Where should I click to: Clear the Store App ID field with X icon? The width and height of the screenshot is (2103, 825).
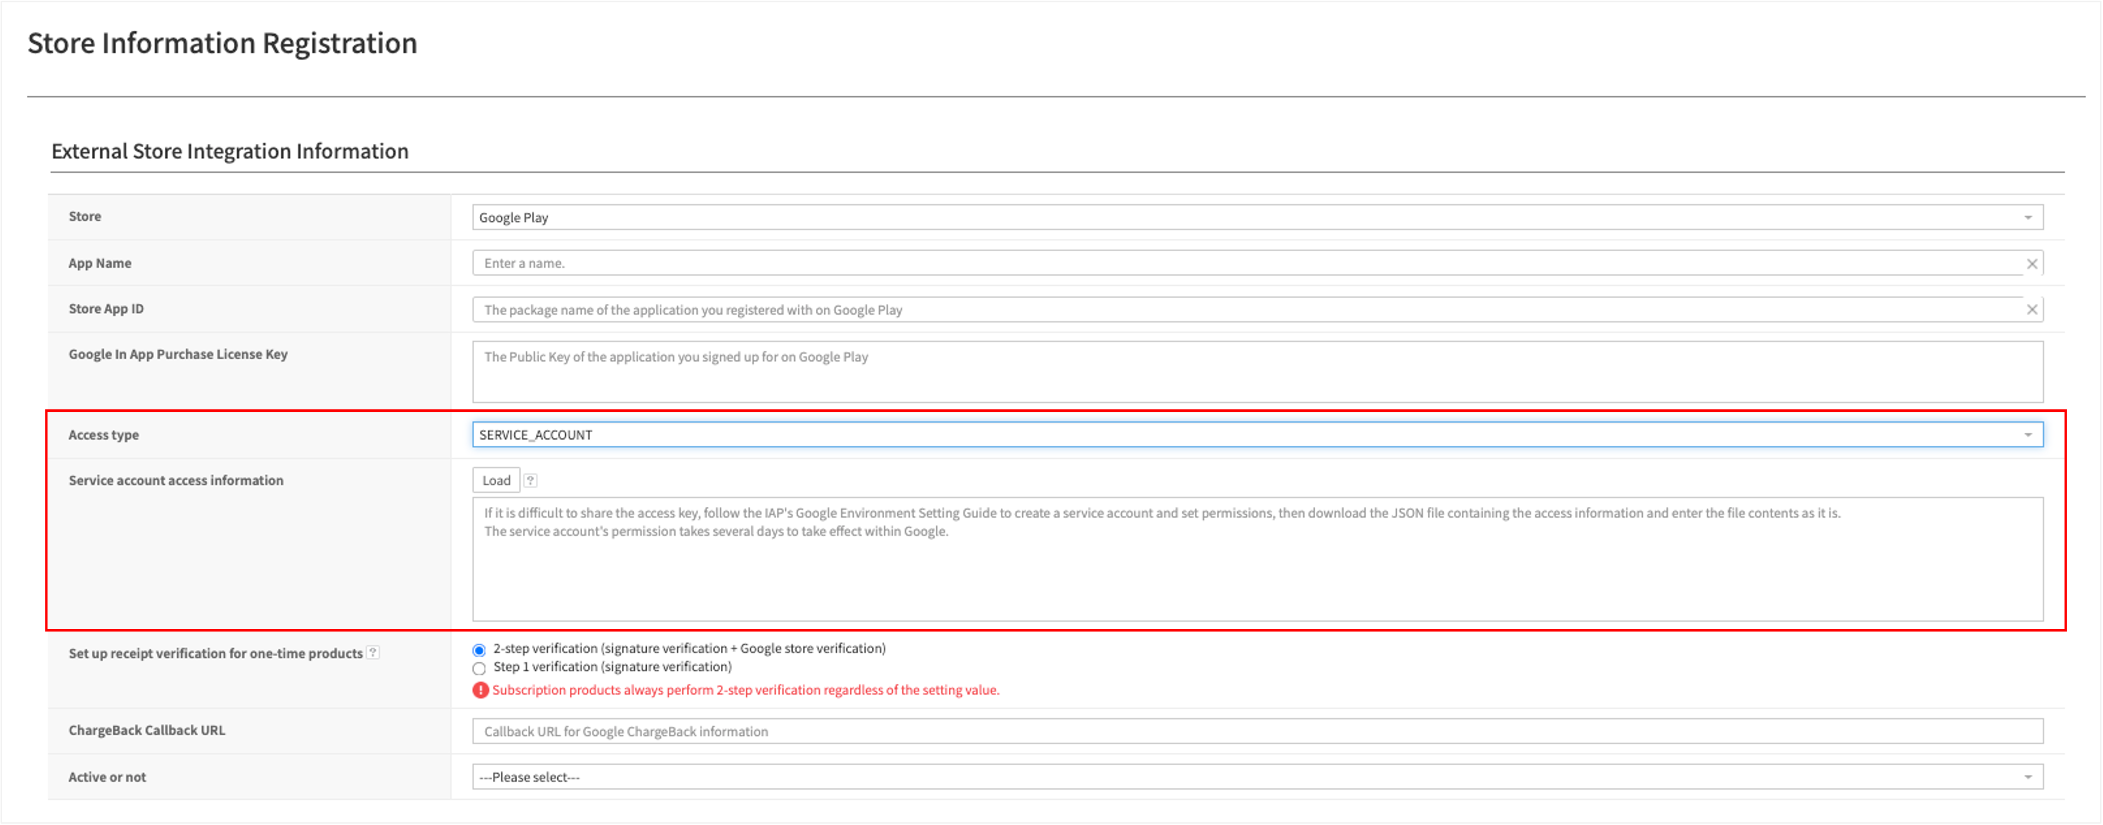(2031, 309)
